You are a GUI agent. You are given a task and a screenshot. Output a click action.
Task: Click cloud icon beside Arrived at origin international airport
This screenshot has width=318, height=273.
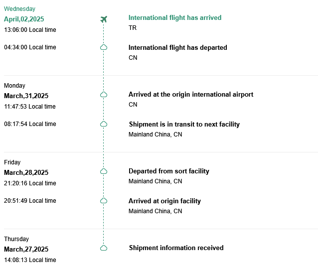(104, 94)
